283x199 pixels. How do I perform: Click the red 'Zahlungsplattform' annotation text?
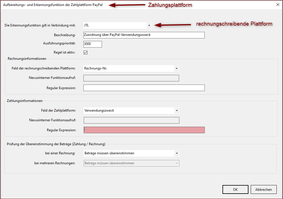click(170, 5)
